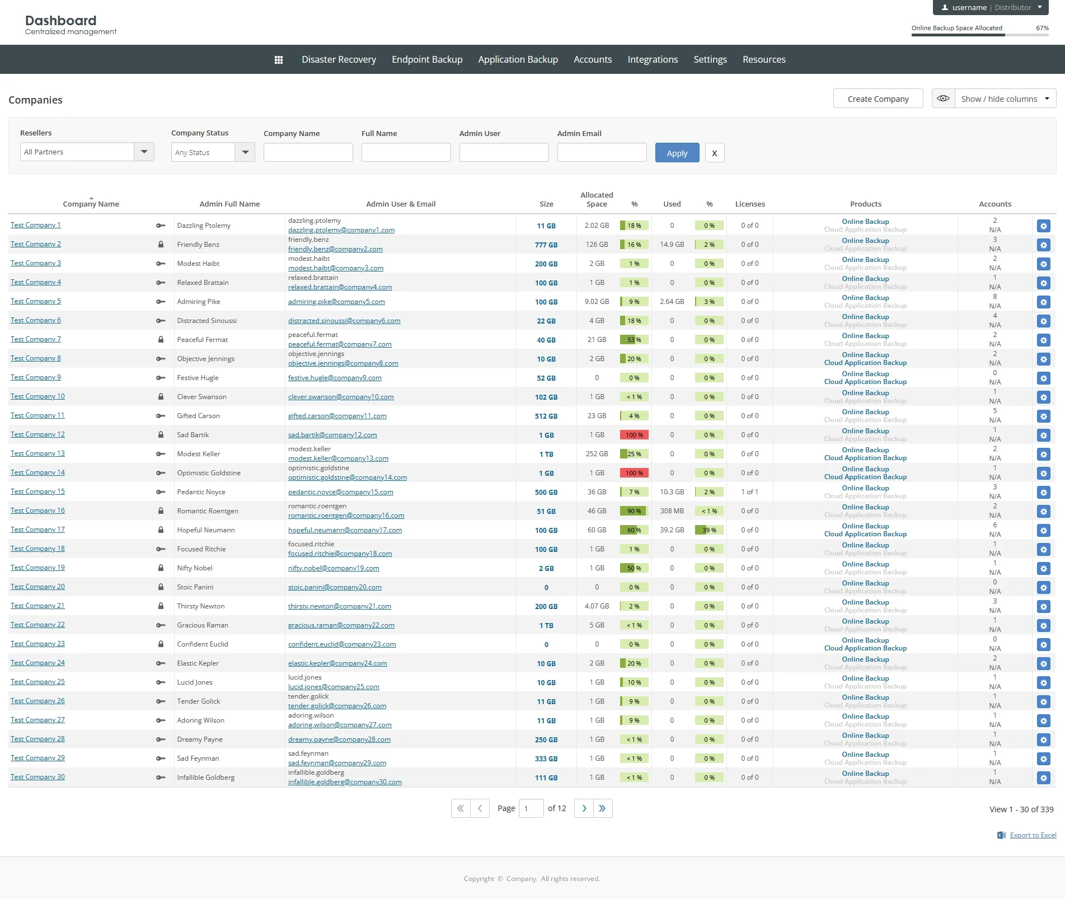Viewport: 1065px width, 899px height.
Task: Open the Application Backup menu
Action: [x=518, y=59]
